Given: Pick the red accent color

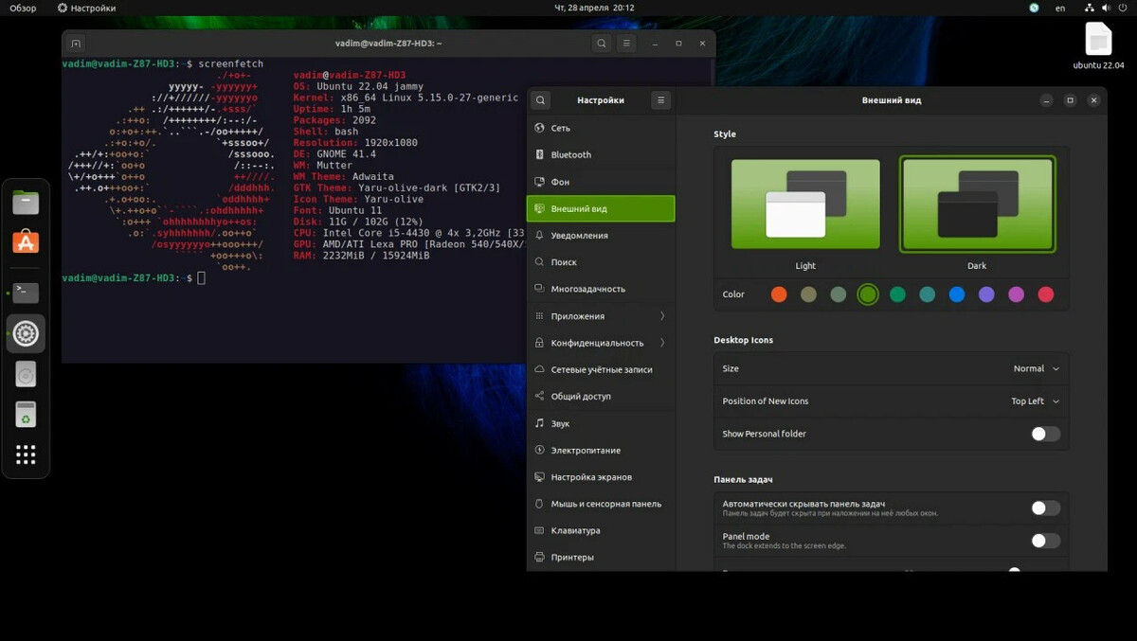Looking at the screenshot, I should point(1046,294).
